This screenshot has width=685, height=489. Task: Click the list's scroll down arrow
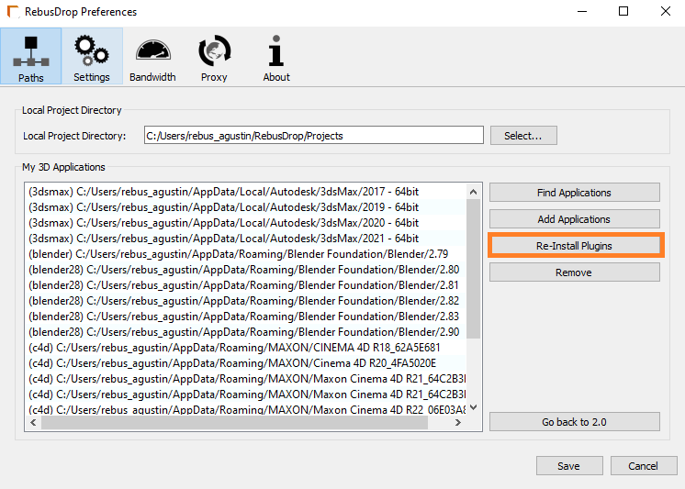(x=474, y=407)
